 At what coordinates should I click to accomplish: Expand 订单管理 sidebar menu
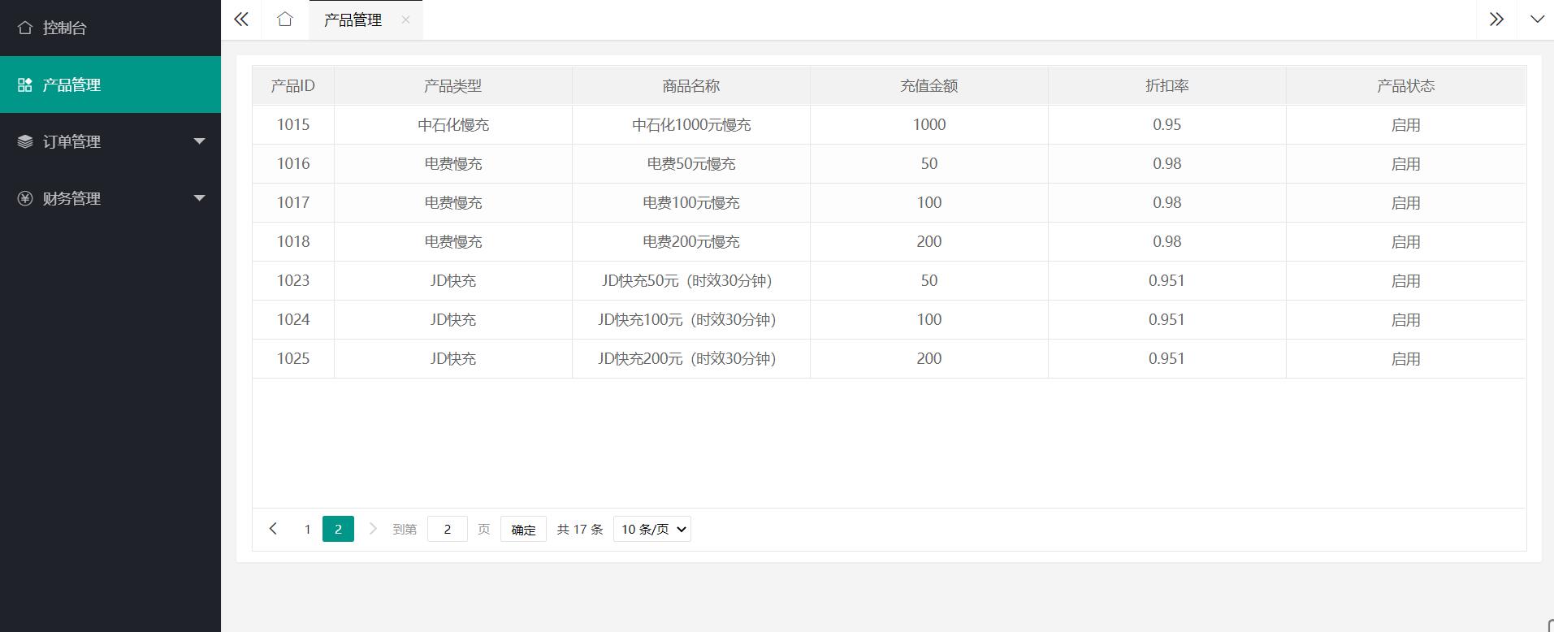pos(110,141)
